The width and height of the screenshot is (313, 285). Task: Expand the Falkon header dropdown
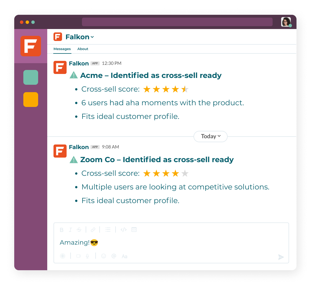click(x=92, y=37)
